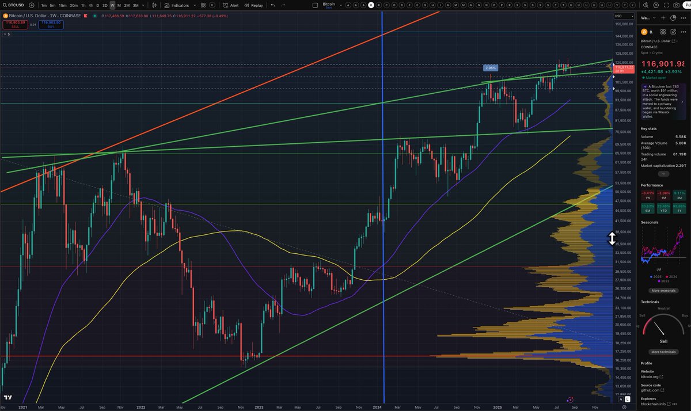This screenshot has width=691, height=411.
Task: Toggle Log scale with the L button
Action: click(627, 399)
